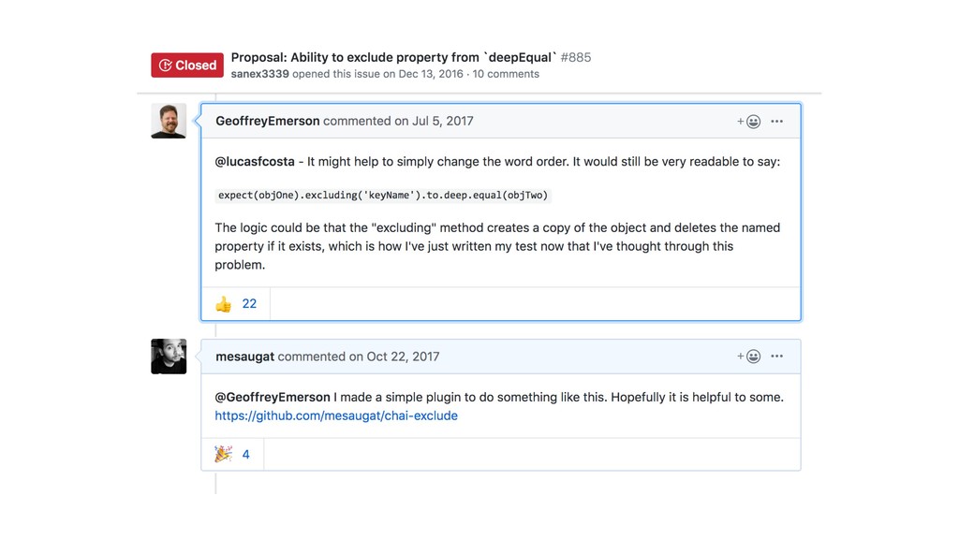959x539 pixels.
Task: Open mesaugat's profile from the comment header
Action: click(244, 357)
